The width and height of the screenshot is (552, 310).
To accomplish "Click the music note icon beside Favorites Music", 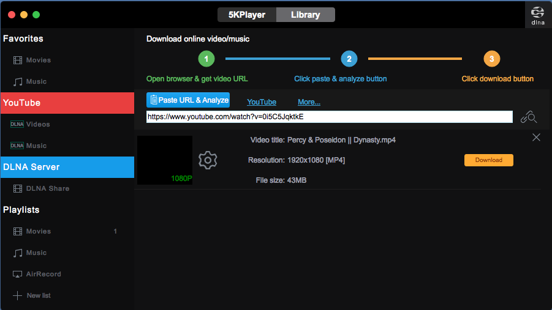I will (18, 82).
